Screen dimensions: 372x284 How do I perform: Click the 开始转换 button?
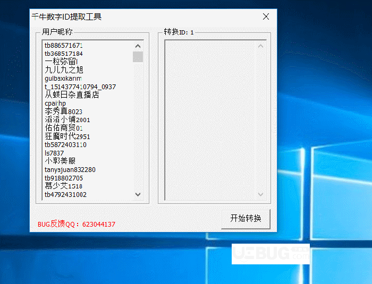[x=246, y=219]
